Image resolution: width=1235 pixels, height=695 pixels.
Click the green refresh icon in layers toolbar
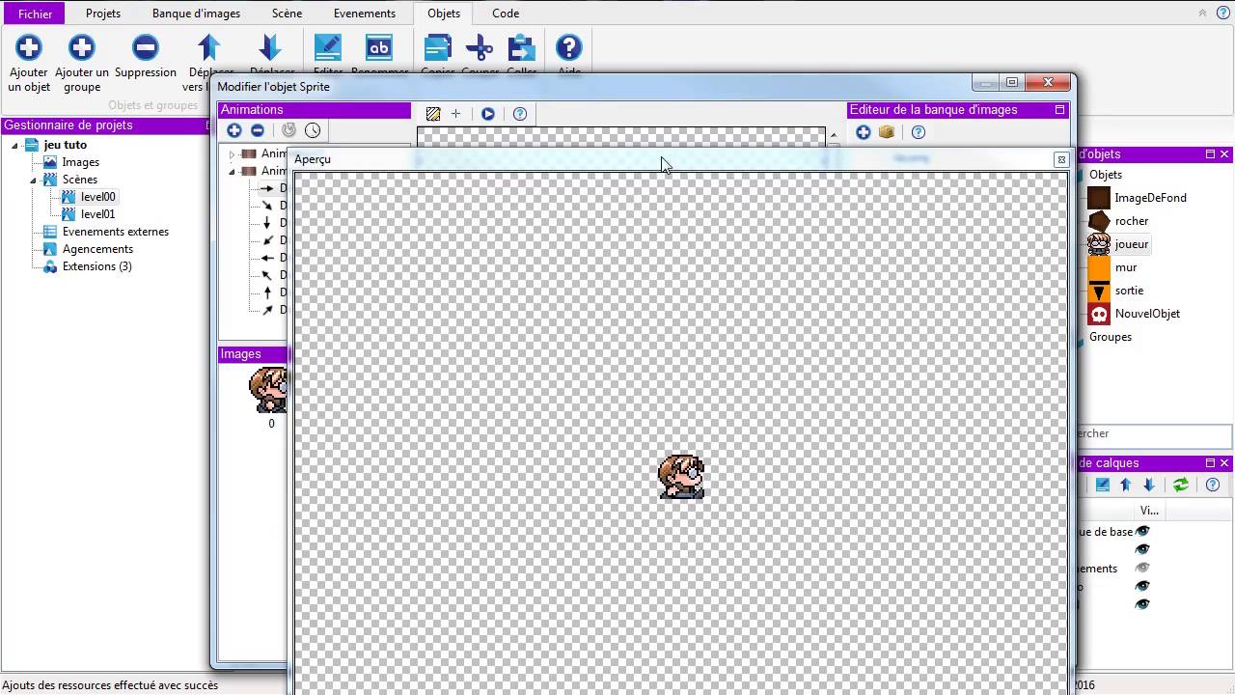pyautogui.click(x=1181, y=485)
